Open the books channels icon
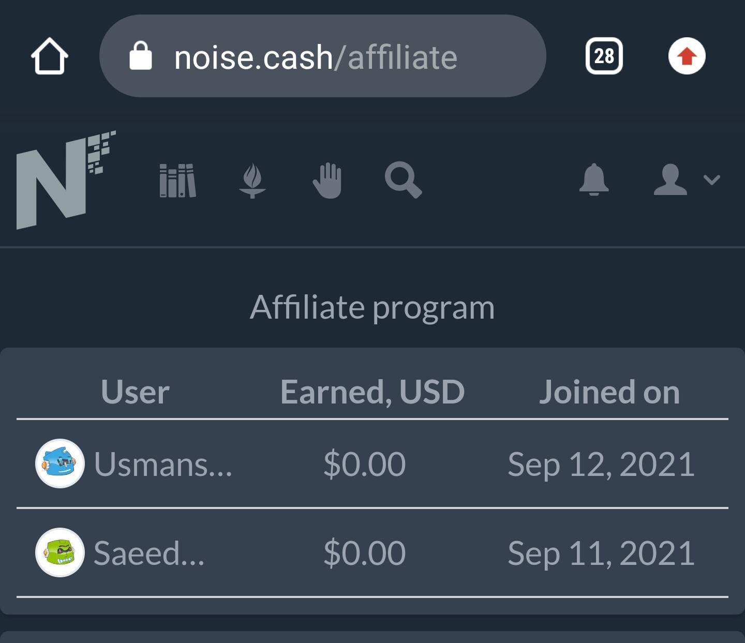 point(177,181)
